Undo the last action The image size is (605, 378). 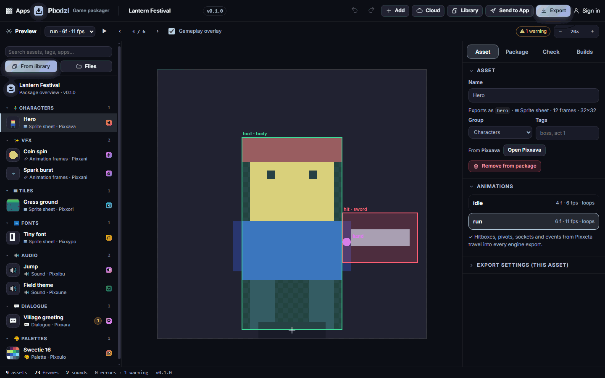[x=355, y=10]
